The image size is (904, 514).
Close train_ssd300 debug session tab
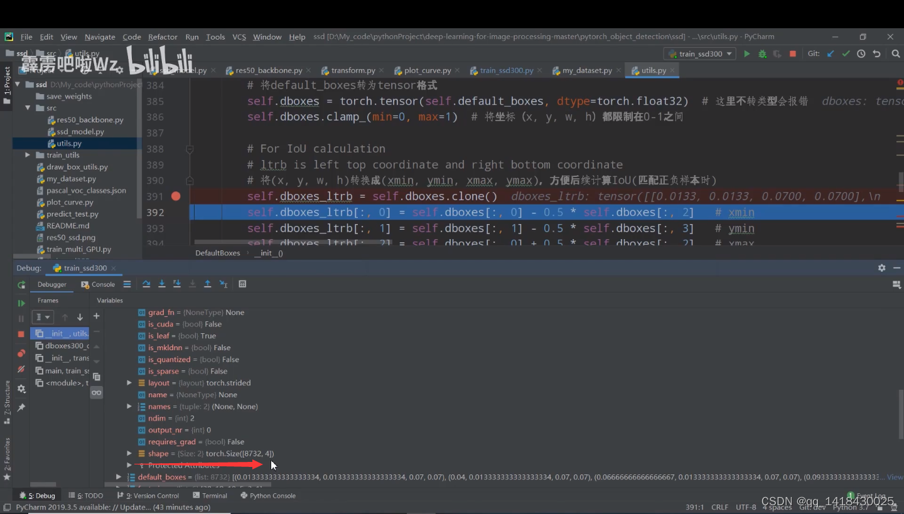tap(114, 268)
